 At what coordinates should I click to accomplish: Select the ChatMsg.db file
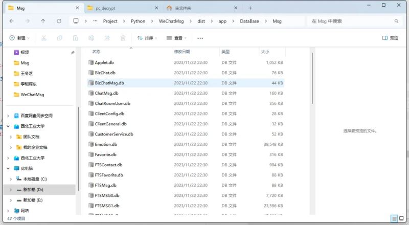[x=106, y=93]
